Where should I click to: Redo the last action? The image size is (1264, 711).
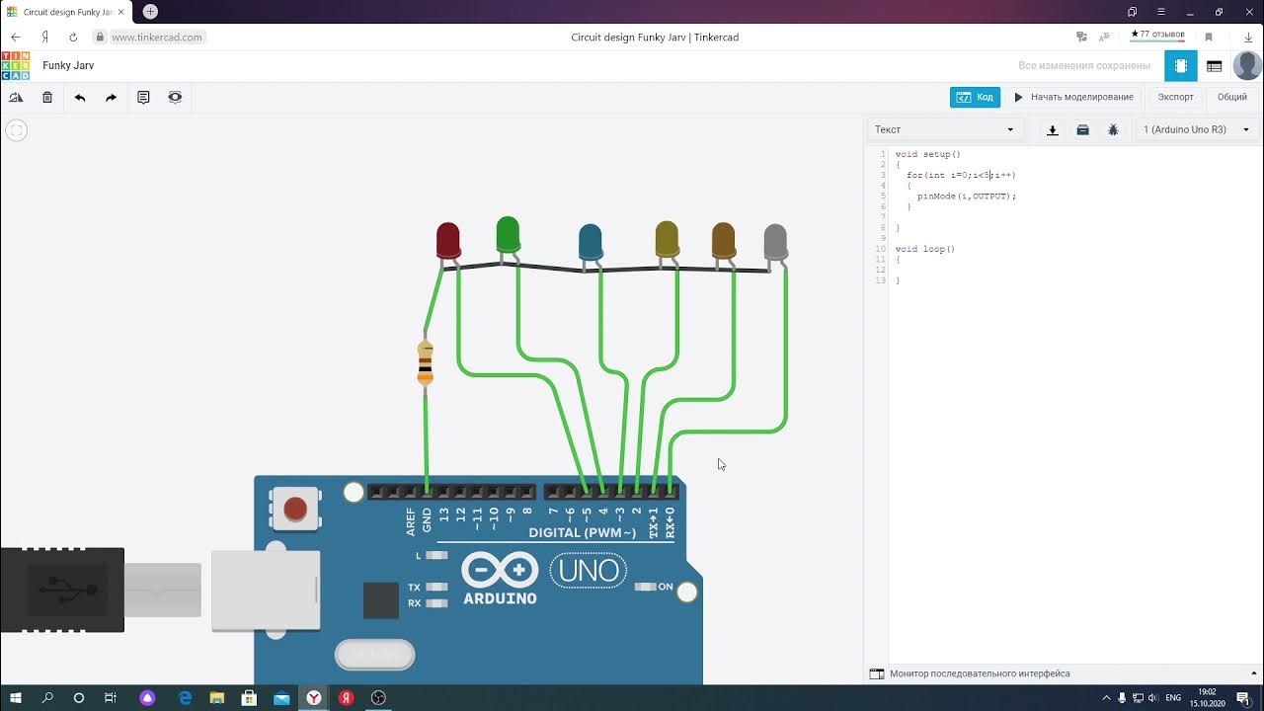click(111, 98)
